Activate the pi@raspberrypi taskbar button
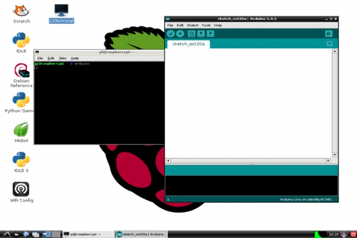 [x=89, y=234]
